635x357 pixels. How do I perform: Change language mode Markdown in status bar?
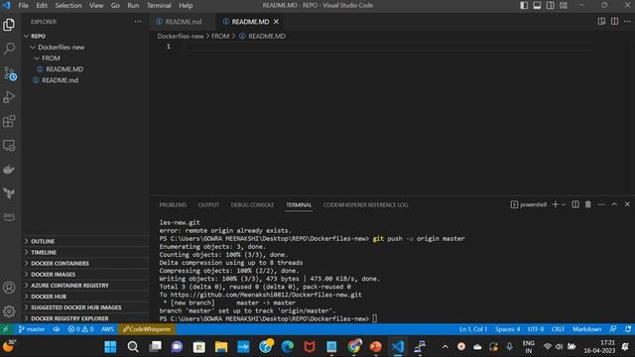(586, 329)
